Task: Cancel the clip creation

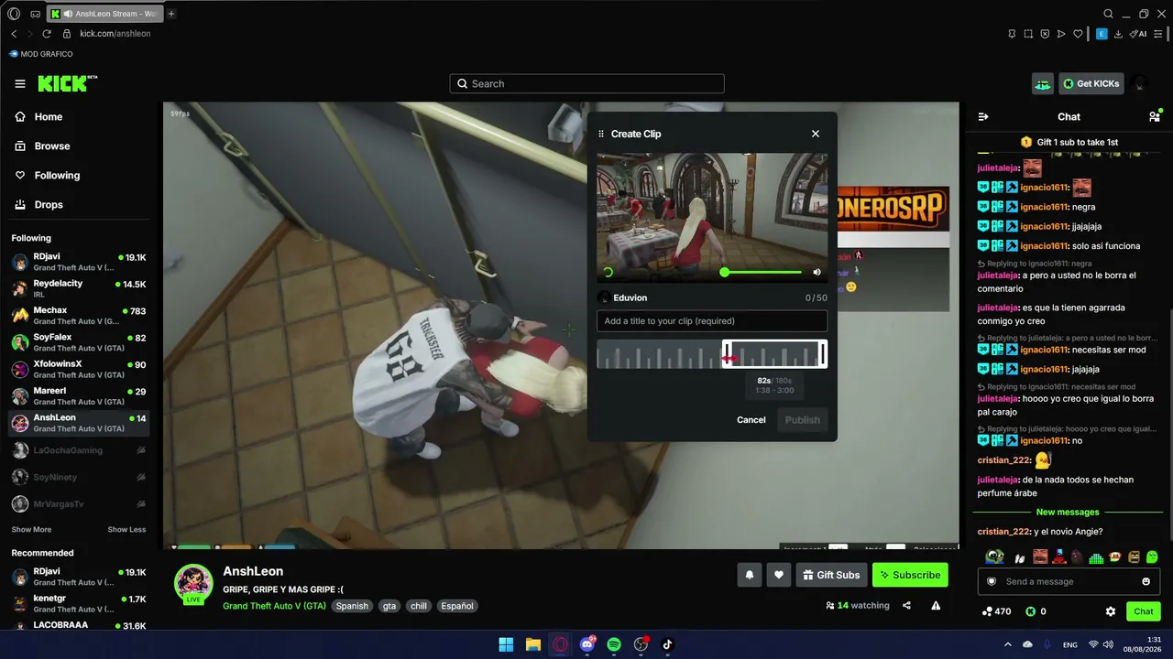Action: click(751, 420)
